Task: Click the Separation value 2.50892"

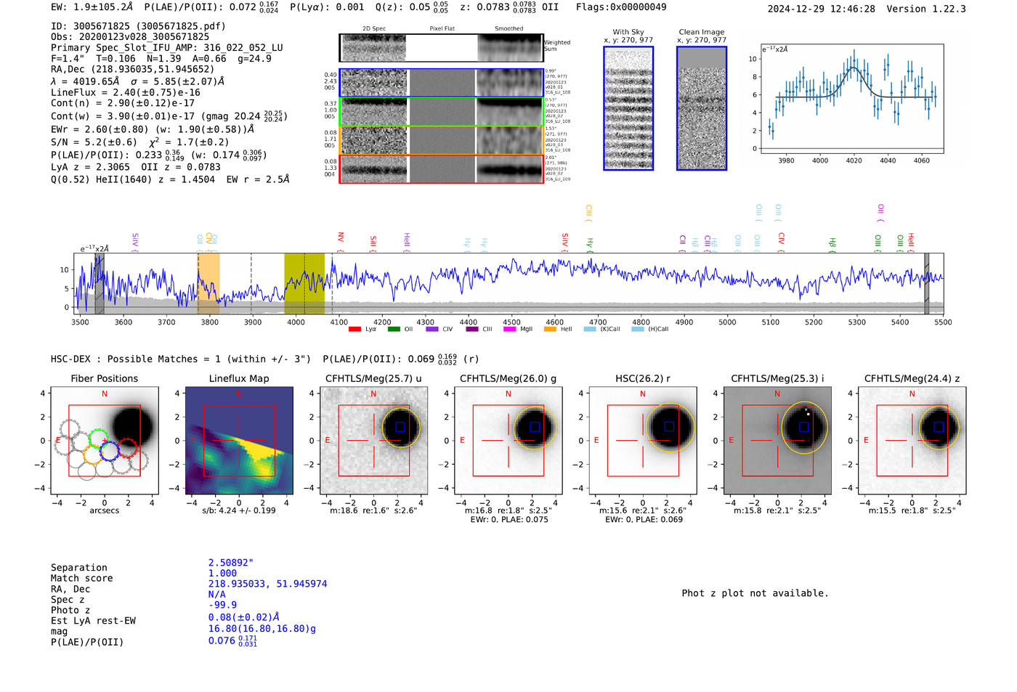Action: (231, 563)
